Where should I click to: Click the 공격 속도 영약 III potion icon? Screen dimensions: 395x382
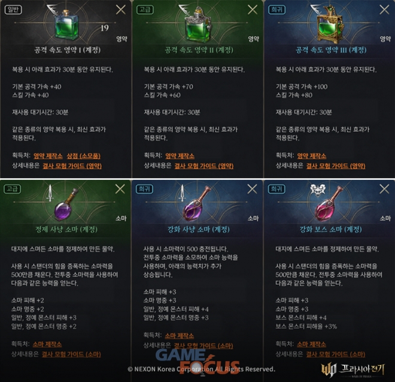coord(330,25)
